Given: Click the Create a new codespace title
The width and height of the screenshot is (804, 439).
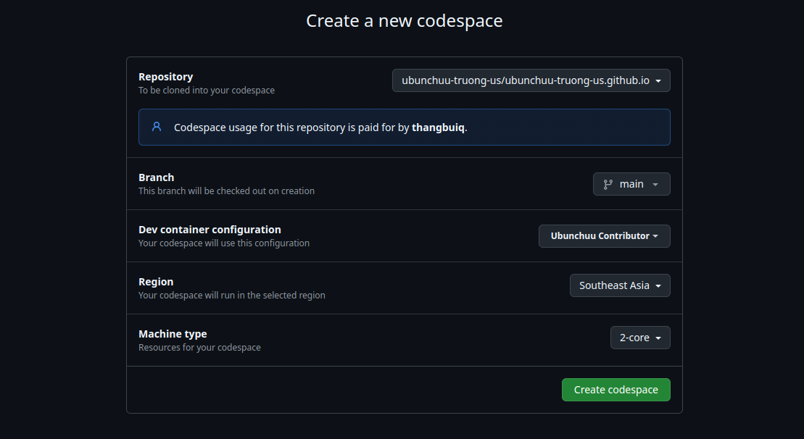Looking at the screenshot, I should [x=404, y=20].
